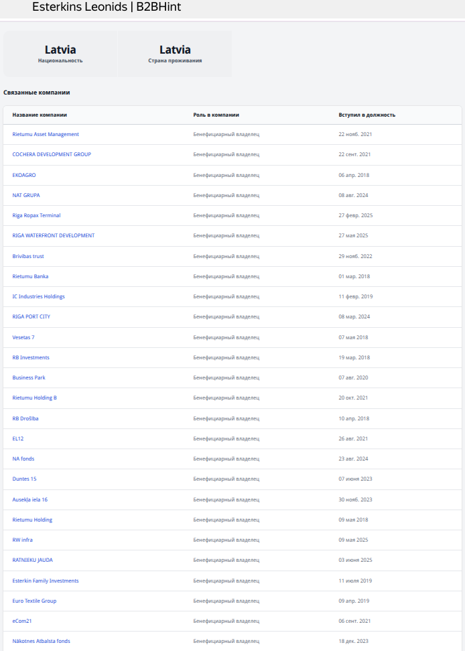Screen dimensions: 465x651
Task: Click the EKOAGRO company link
Action: click(x=24, y=175)
